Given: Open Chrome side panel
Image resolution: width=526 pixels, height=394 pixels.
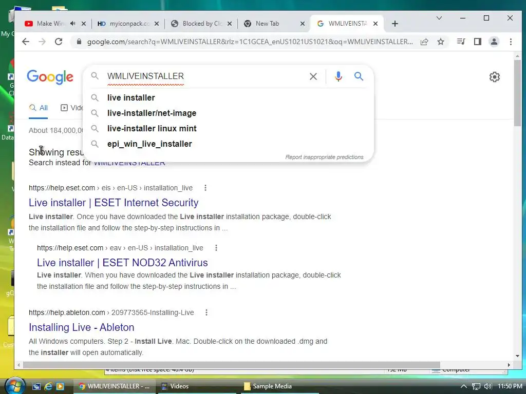Looking at the screenshot, I should (x=478, y=42).
